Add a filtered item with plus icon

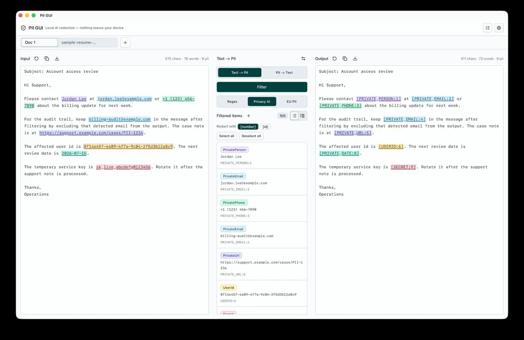(249, 116)
